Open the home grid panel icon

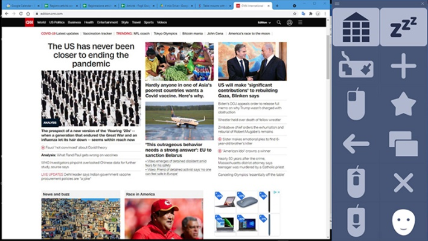point(356,27)
